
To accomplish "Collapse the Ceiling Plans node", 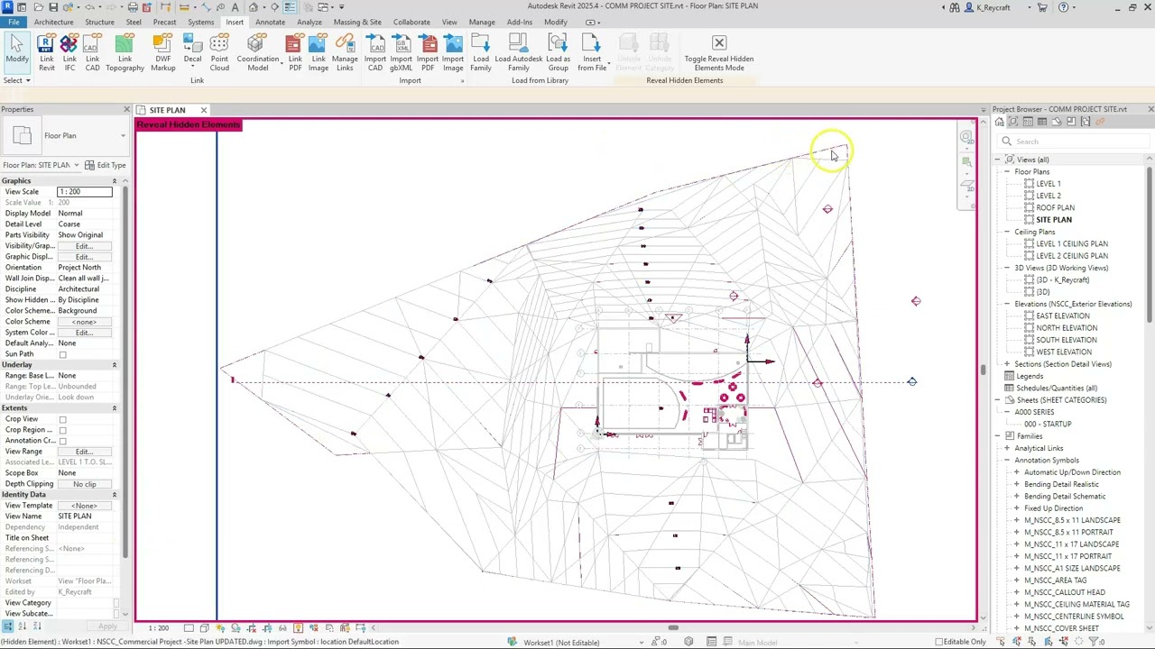I will (1007, 232).
